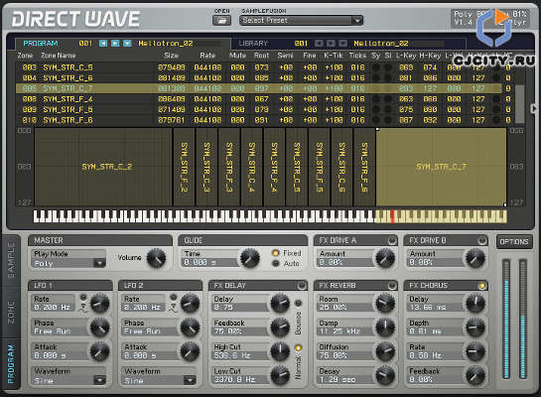The width and height of the screenshot is (541, 397).
Task: Click the Chorus Delay knob
Action: [475, 303]
